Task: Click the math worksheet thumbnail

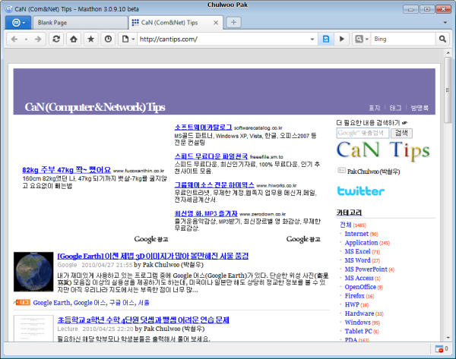Action: (33, 329)
